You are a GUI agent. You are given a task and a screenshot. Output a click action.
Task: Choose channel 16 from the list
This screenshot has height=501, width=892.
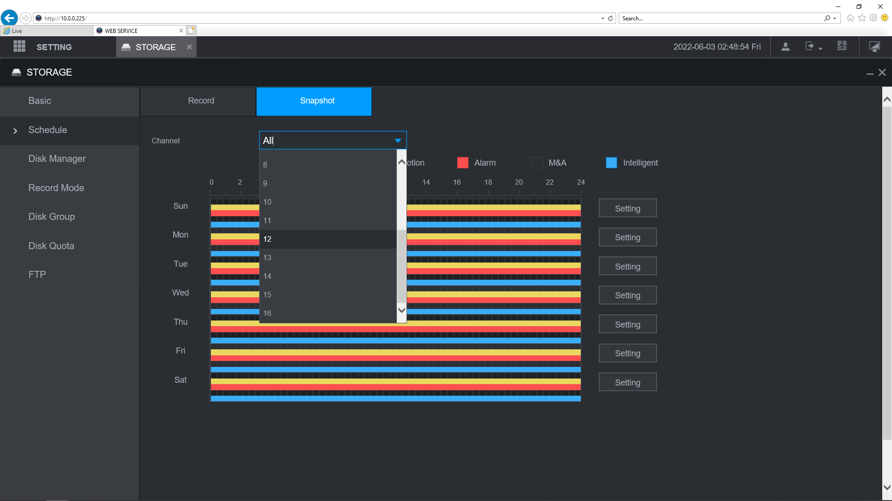click(328, 313)
